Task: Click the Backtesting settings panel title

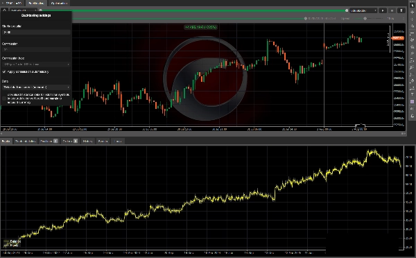Action: (x=36, y=15)
